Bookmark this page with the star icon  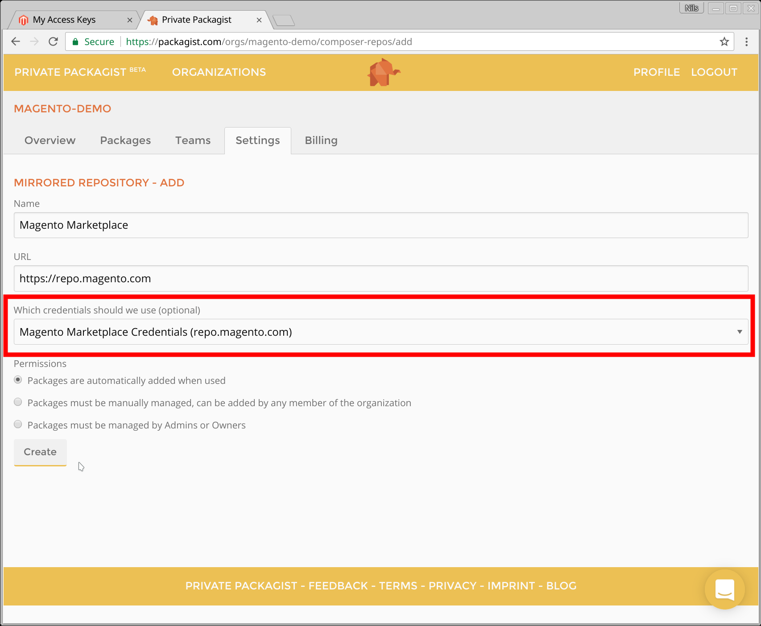[724, 41]
